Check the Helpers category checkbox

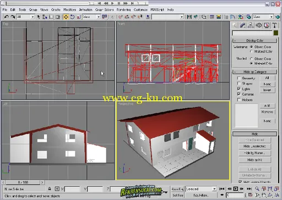pyautogui.click(x=239, y=99)
